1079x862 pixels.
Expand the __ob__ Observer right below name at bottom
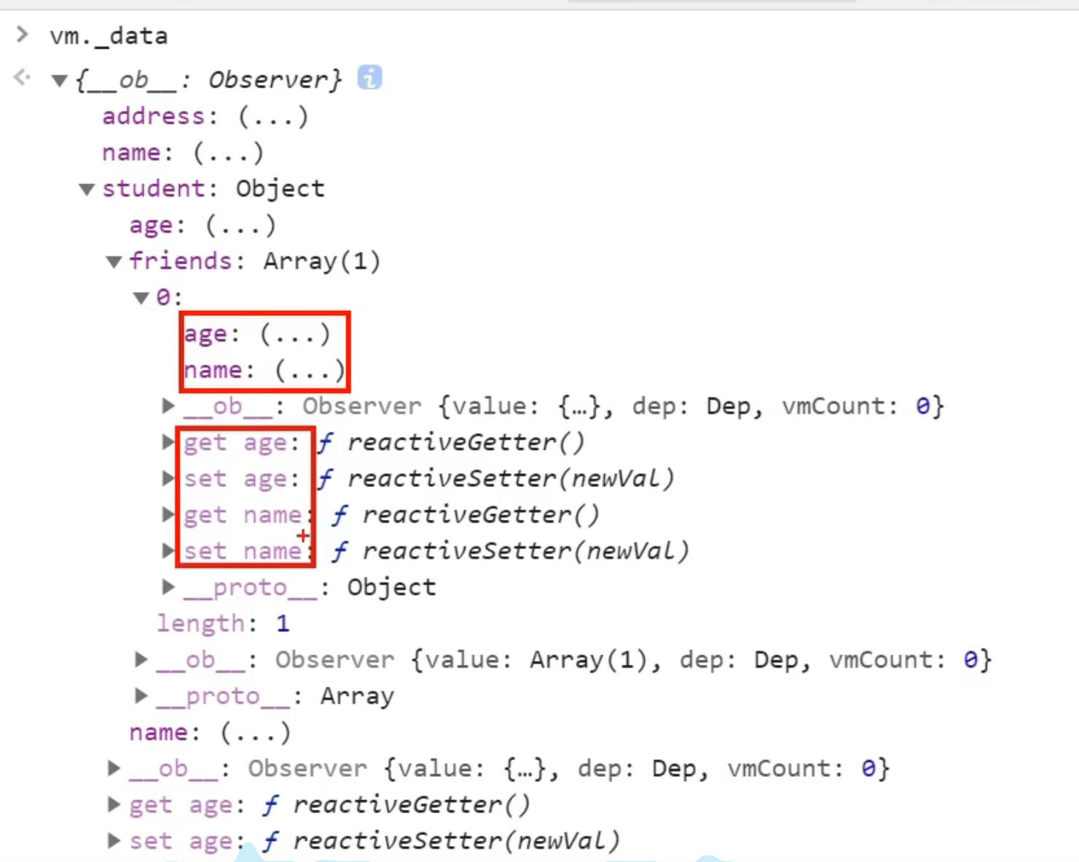pyautogui.click(x=114, y=768)
